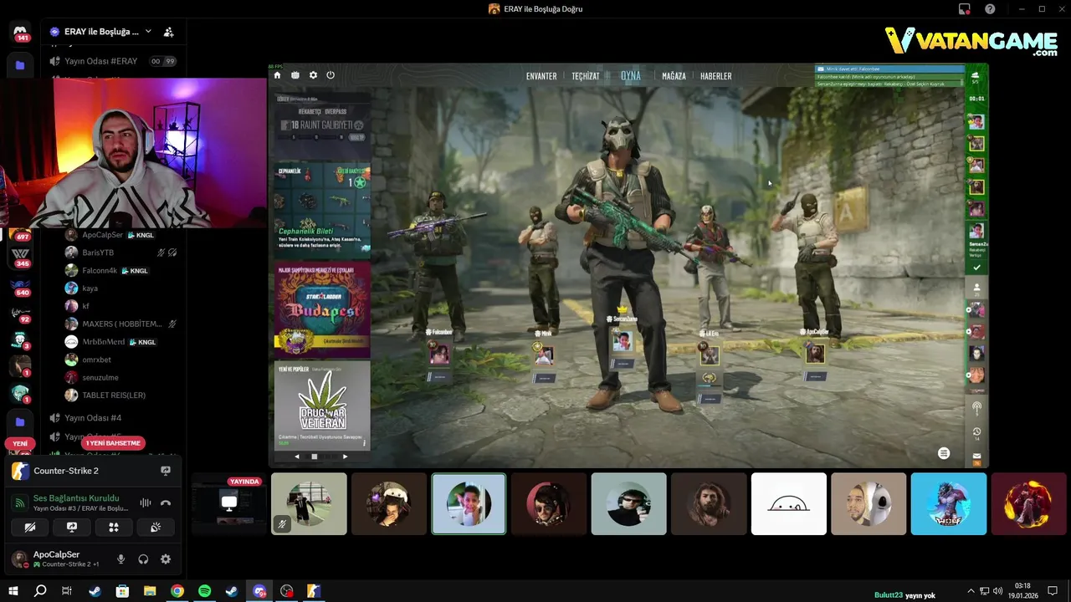Image resolution: width=1071 pixels, height=602 pixels.
Task: Select the YAYINDA live stream tile
Action: point(228,503)
